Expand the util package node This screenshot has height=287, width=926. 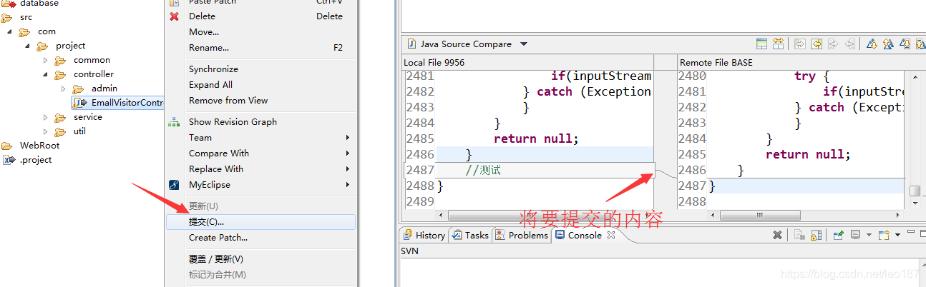[45, 131]
